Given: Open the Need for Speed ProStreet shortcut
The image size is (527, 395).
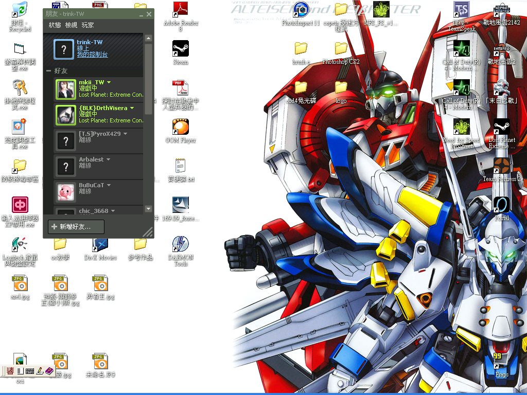Looking at the screenshot, I should point(461,127).
